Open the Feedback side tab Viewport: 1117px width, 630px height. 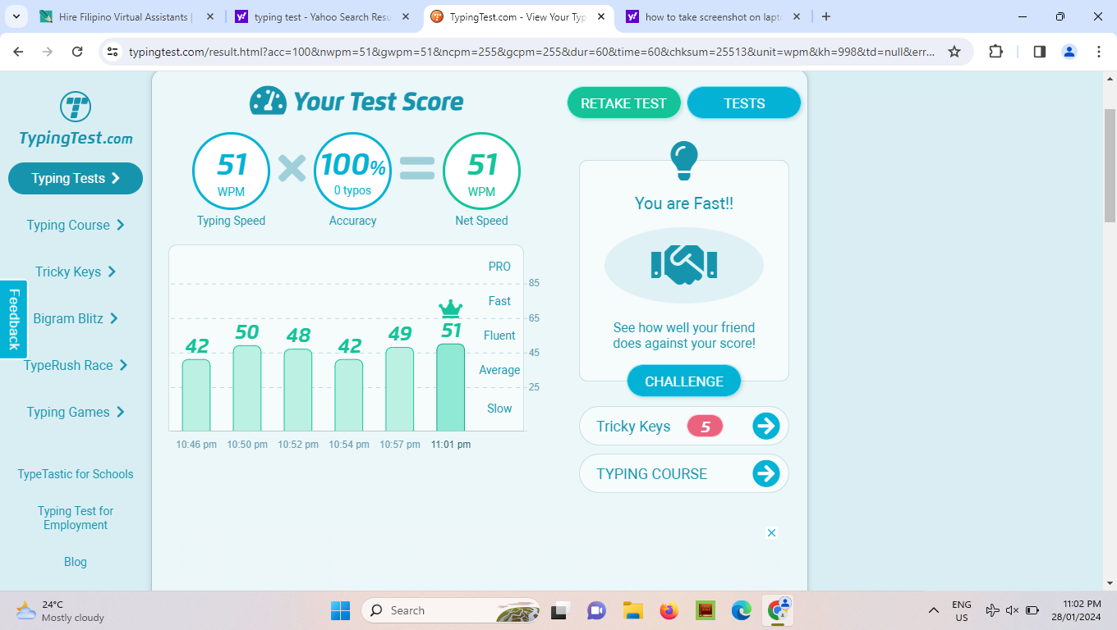[14, 319]
